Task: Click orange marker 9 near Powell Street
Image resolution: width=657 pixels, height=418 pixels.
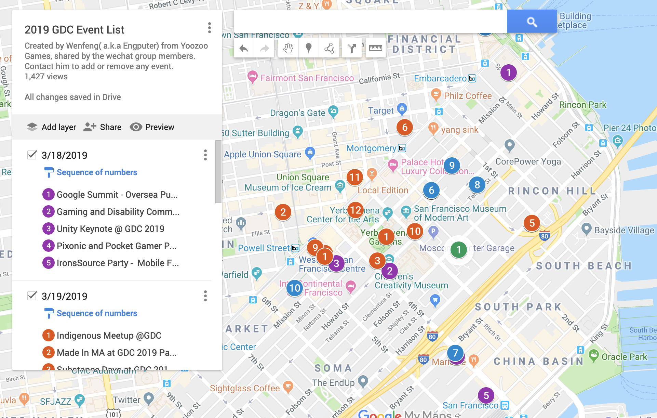Action: click(314, 247)
